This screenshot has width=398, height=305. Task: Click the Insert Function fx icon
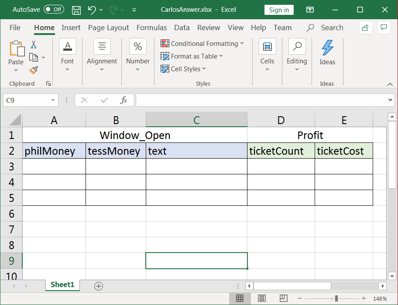coord(124,100)
